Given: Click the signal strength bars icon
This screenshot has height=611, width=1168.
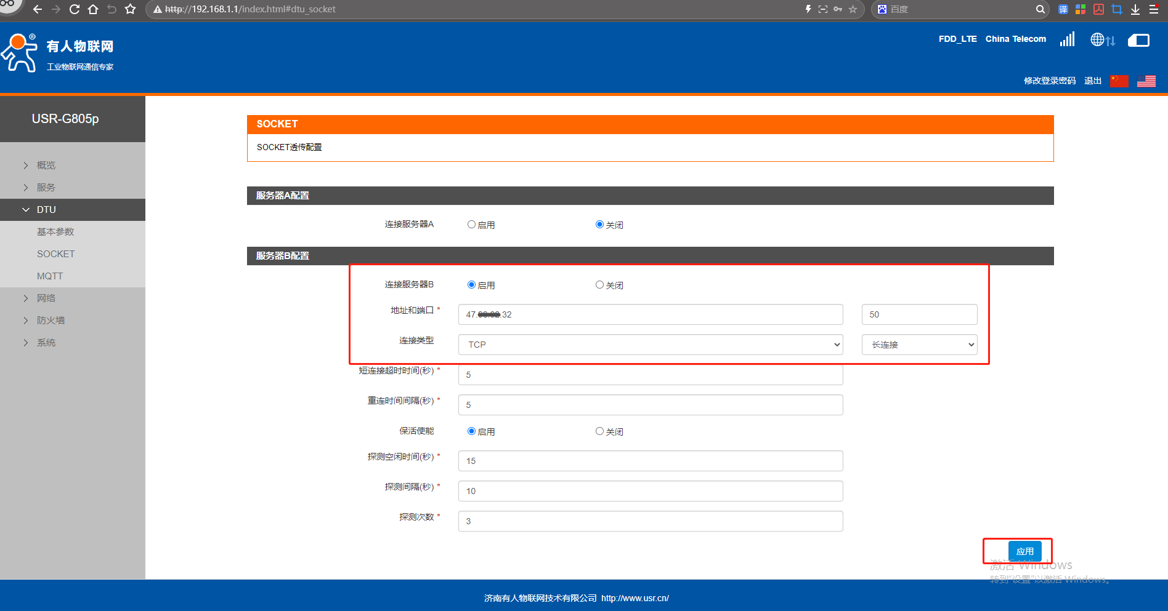Looking at the screenshot, I should [x=1067, y=39].
